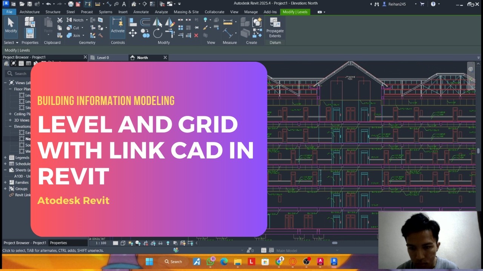Select the Mirror - Pick Axis tool
The width and height of the screenshot is (483, 271).
coord(157,22)
